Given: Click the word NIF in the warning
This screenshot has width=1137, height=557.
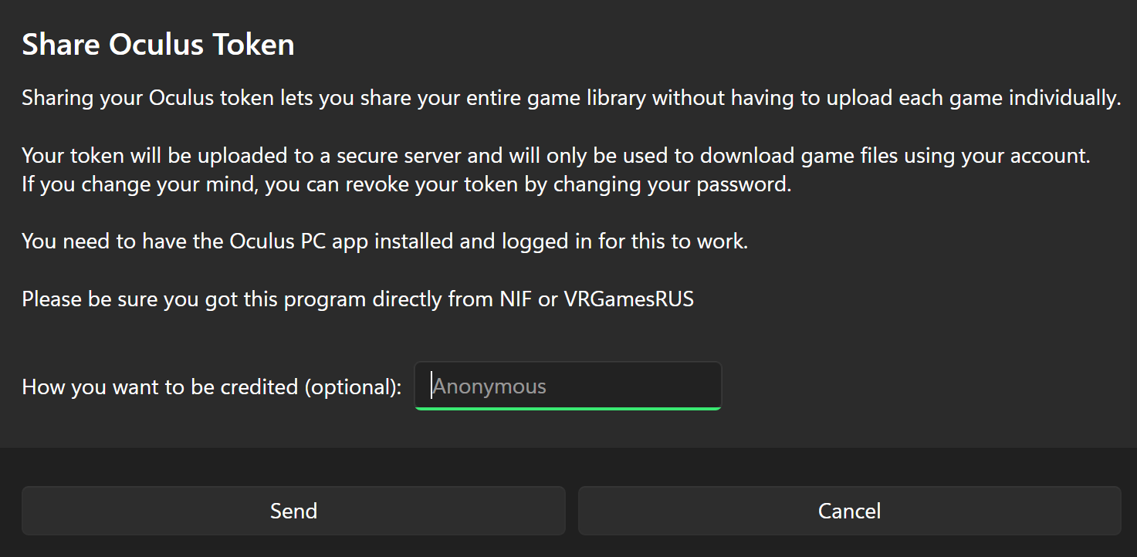Looking at the screenshot, I should (515, 299).
